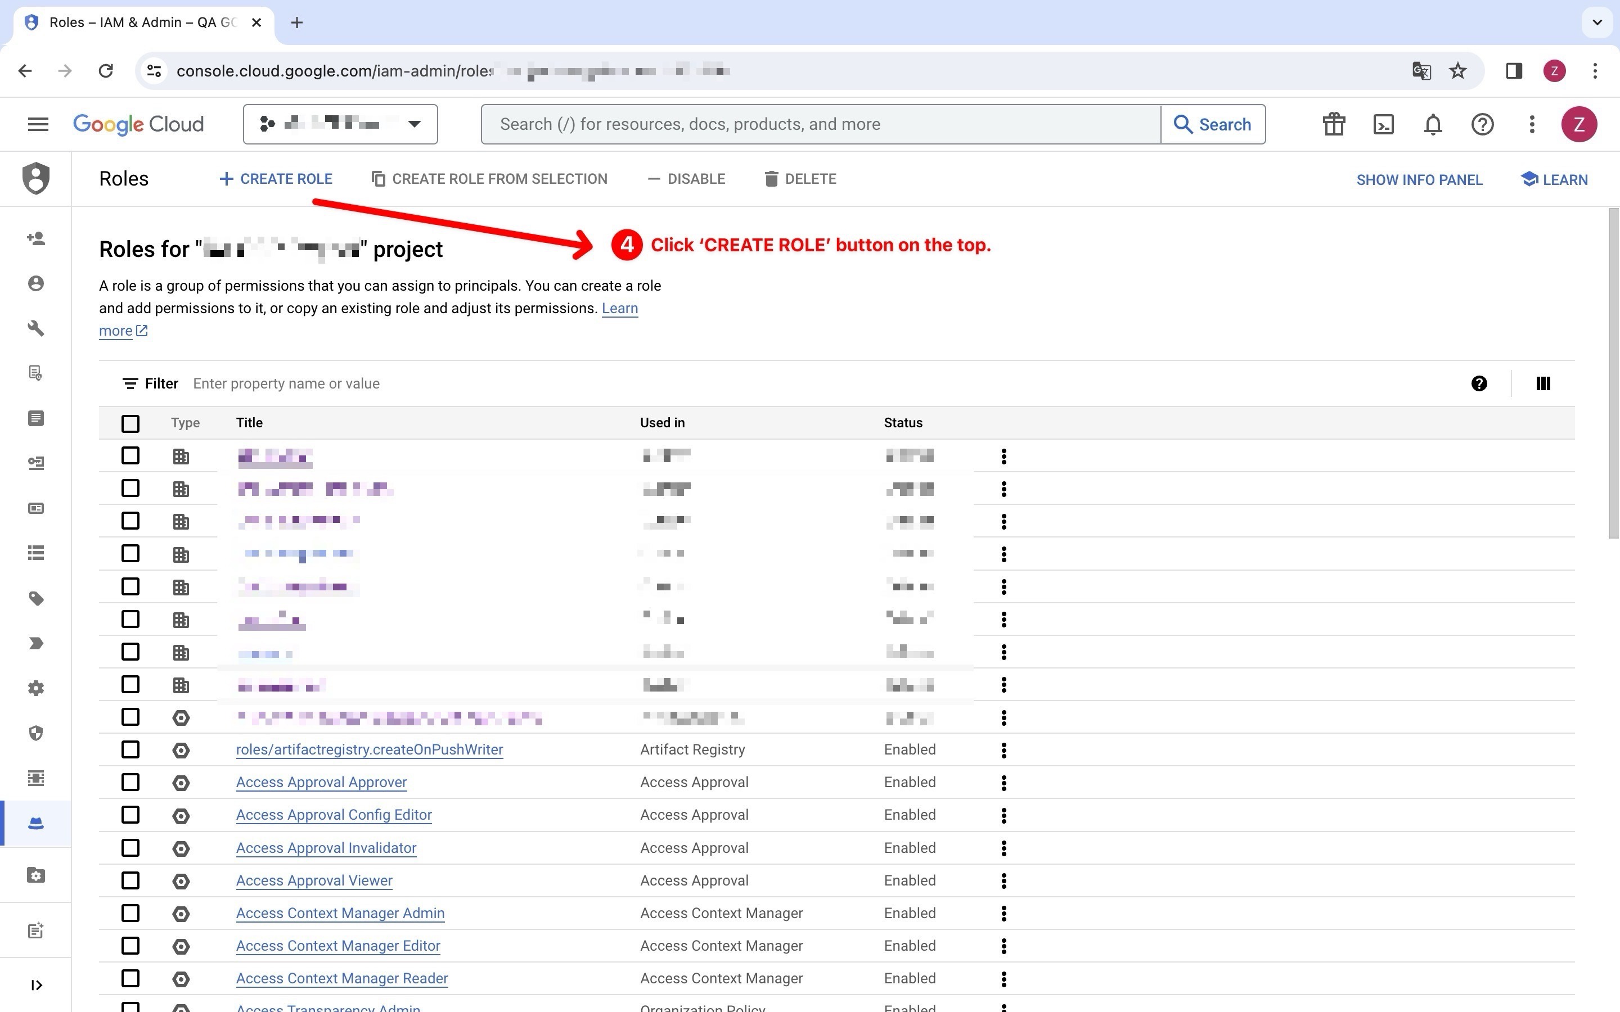The image size is (1620, 1012).
Task: Open actions menu for Access Context Manager Admin
Action: [1003, 913]
